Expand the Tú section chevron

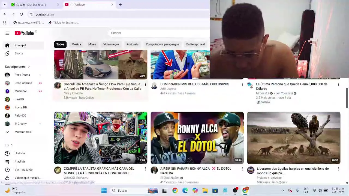[12, 145]
